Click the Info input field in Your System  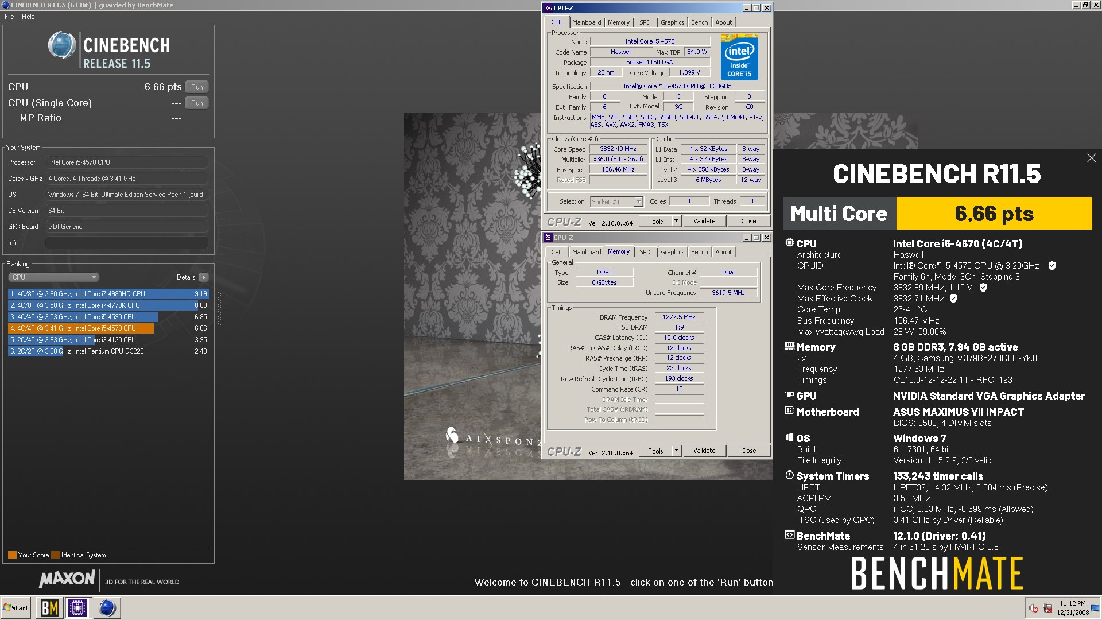point(126,243)
